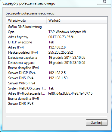Select the 'Adres IPv4' row label

coord(16,47)
